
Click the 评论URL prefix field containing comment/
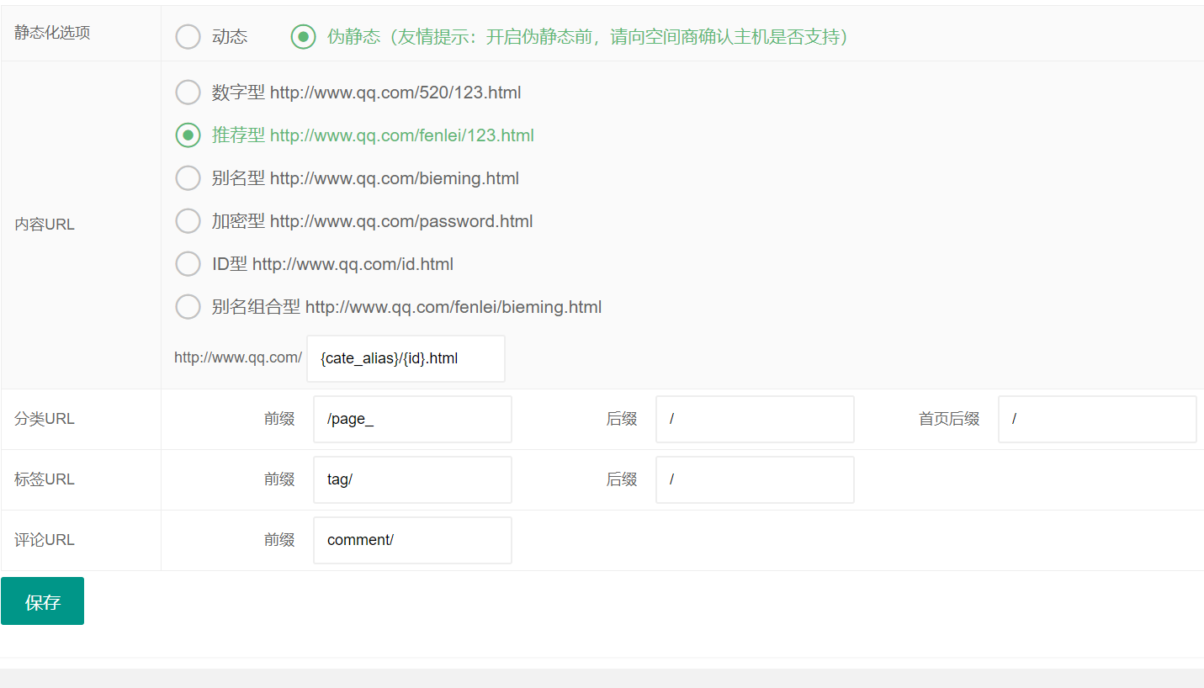[x=412, y=540]
